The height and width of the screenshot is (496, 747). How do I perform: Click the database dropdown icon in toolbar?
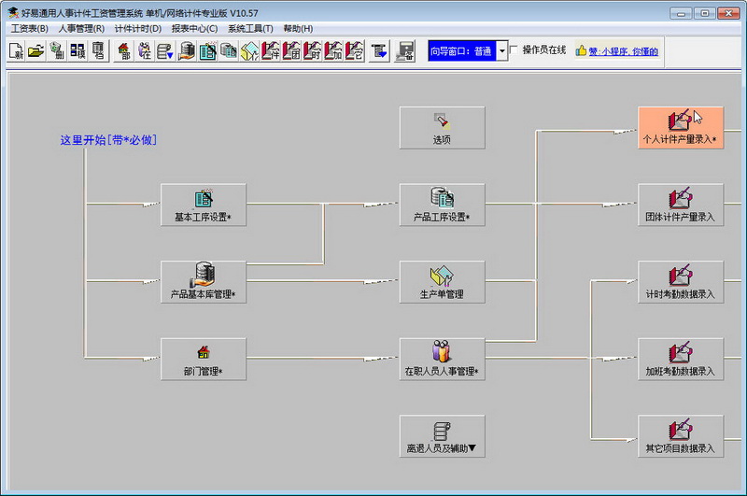coord(165,51)
